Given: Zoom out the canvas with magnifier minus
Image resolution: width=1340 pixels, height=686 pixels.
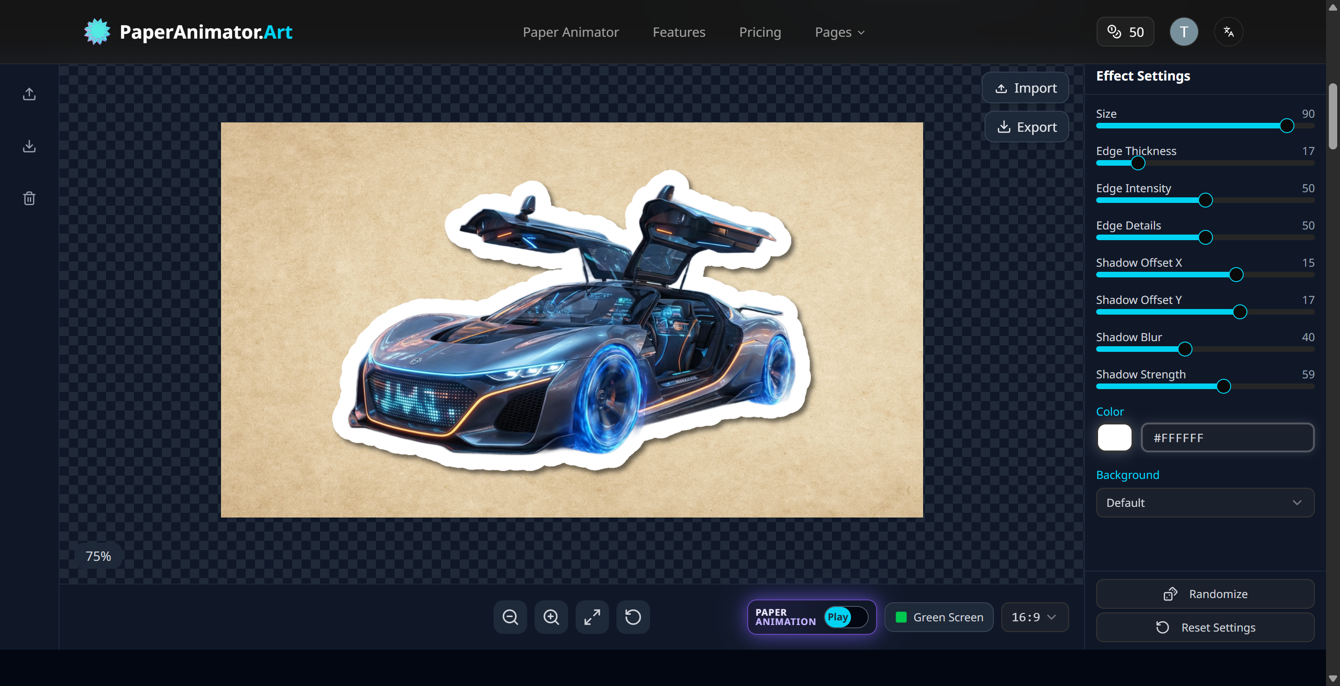Looking at the screenshot, I should pyautogui.click(x=510, y=617).
